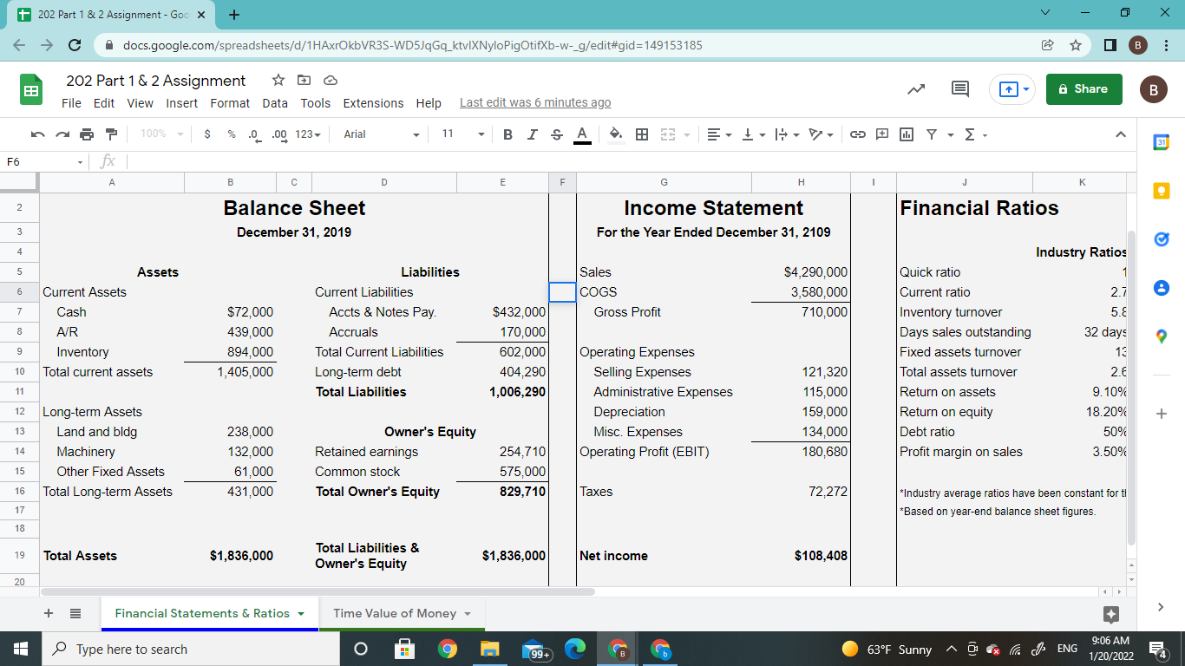Select the Paint format tool
This screenshot has height=666, width=1185.
click(x=111, y=134)
